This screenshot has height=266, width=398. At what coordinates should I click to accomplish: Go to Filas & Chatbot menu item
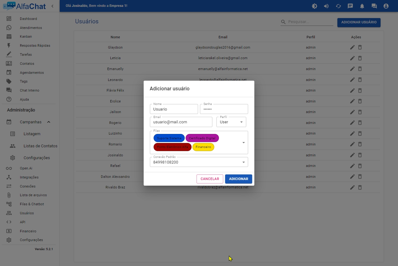tap(32, 204)
